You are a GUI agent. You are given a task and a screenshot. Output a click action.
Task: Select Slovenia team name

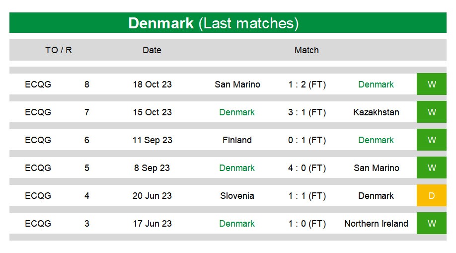point(237,196)
